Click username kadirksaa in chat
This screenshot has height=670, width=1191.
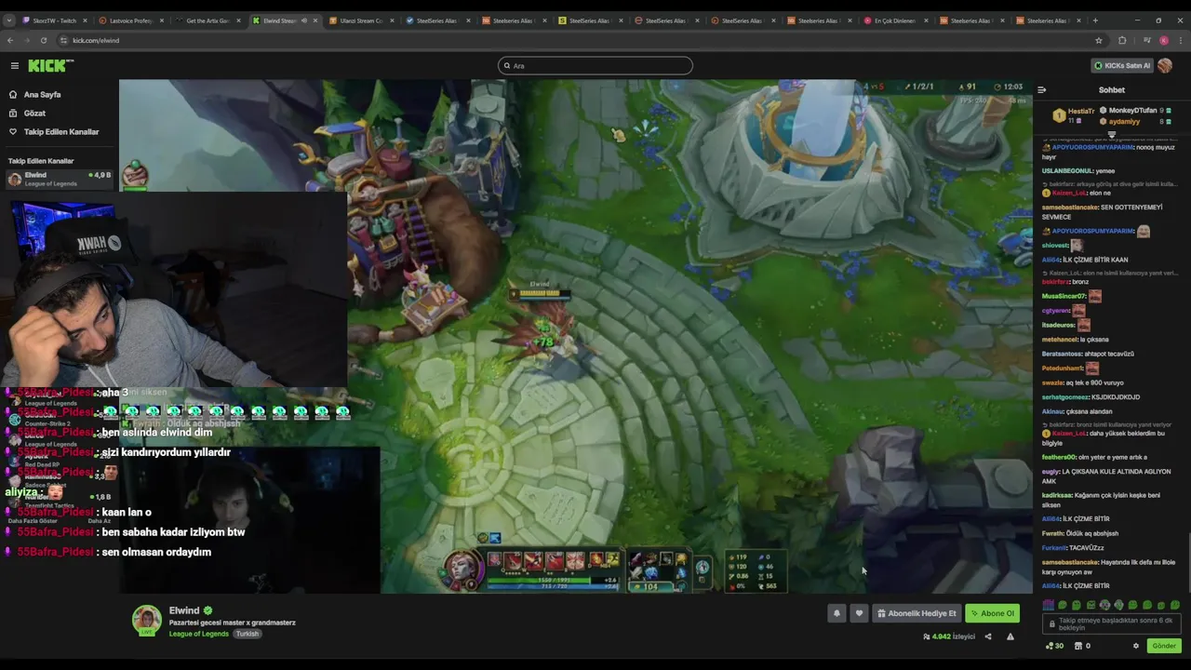pos(1058,495)
